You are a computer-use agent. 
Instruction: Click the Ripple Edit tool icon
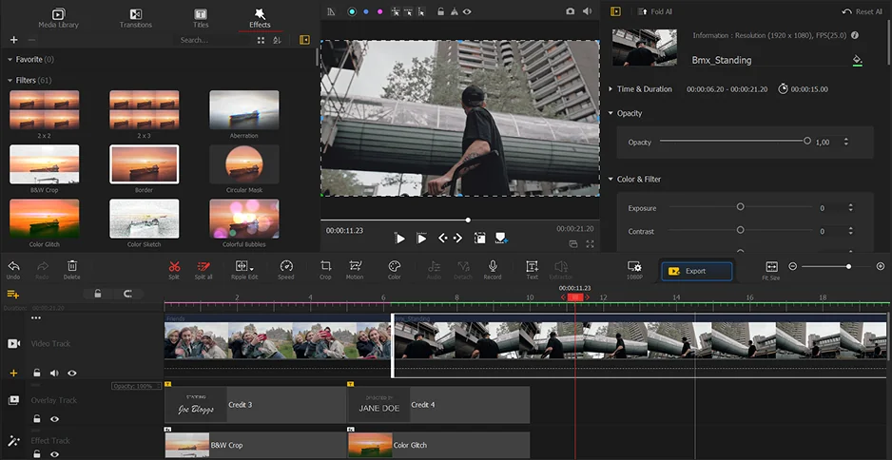241,266
